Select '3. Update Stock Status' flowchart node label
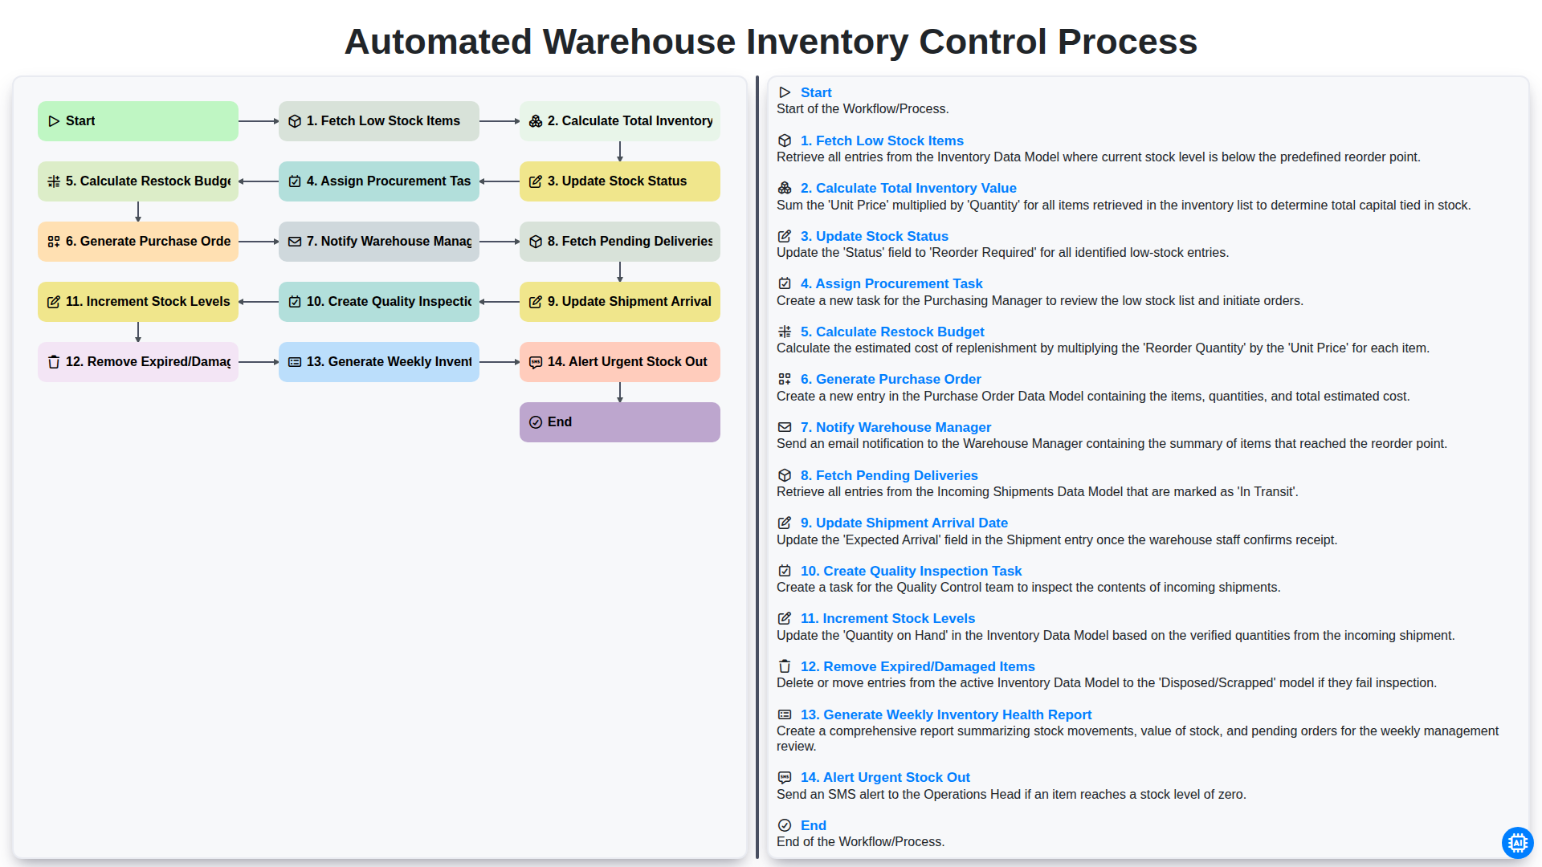The height and width of the screenshot is (867, 1542). (617, 181)
